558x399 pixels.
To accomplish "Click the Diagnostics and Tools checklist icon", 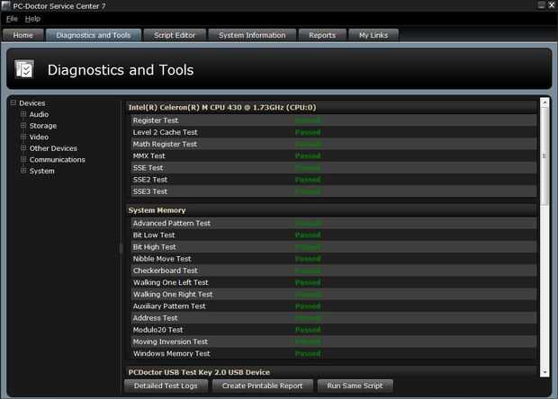I will click(x=24, y=69).
